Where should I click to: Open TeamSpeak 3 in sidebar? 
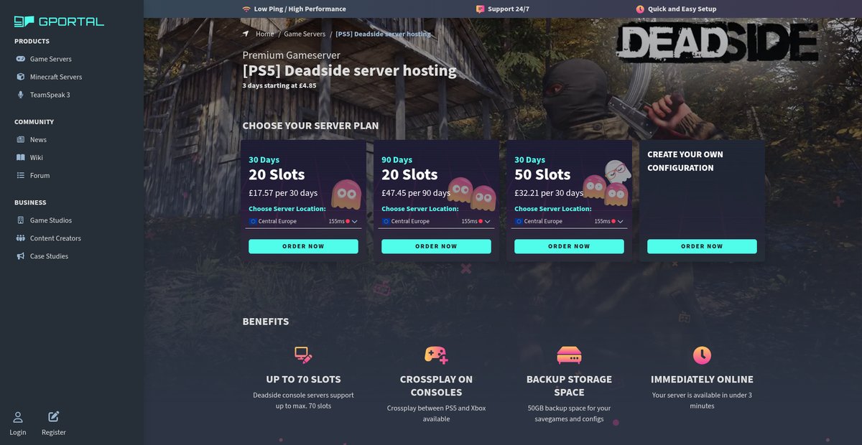coord(50,95)
